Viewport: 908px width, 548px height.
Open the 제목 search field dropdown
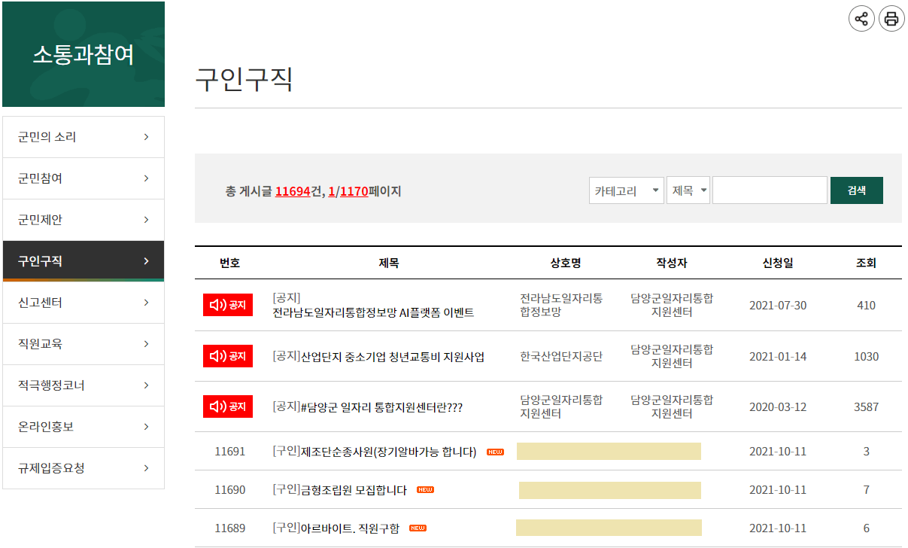click(688, 190)
